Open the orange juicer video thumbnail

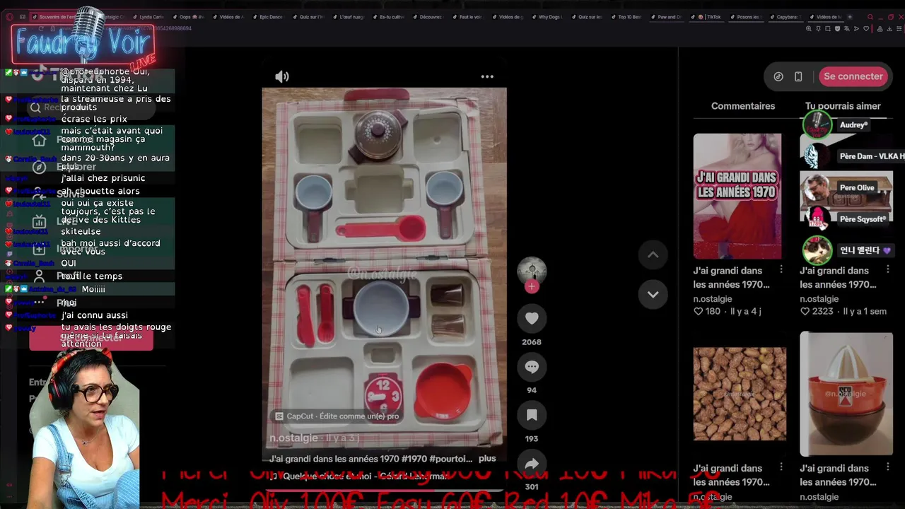[846, 394]
